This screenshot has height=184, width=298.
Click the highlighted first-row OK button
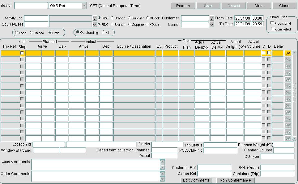point(288,53)
